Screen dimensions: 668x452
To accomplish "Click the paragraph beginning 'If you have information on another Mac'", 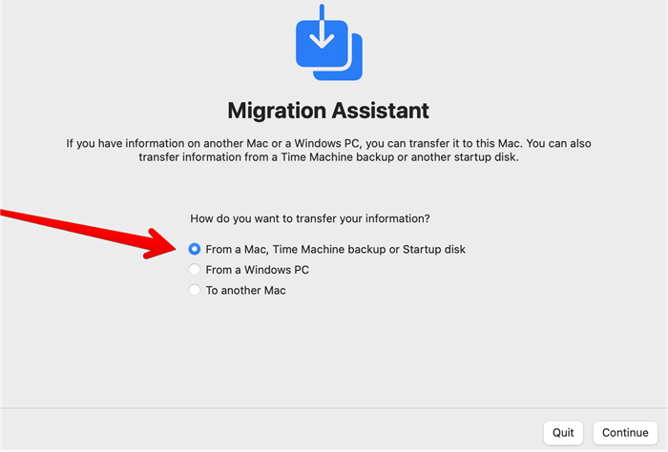I will point(328,151).
